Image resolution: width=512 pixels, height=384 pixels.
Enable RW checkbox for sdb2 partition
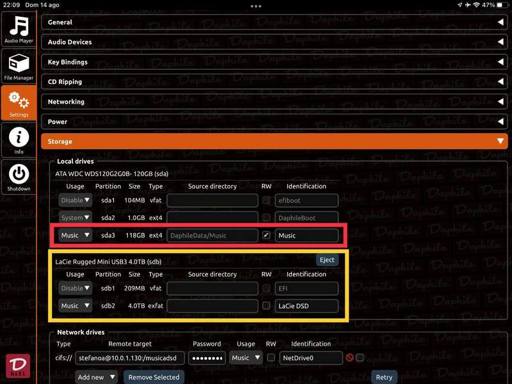[266, 306]
